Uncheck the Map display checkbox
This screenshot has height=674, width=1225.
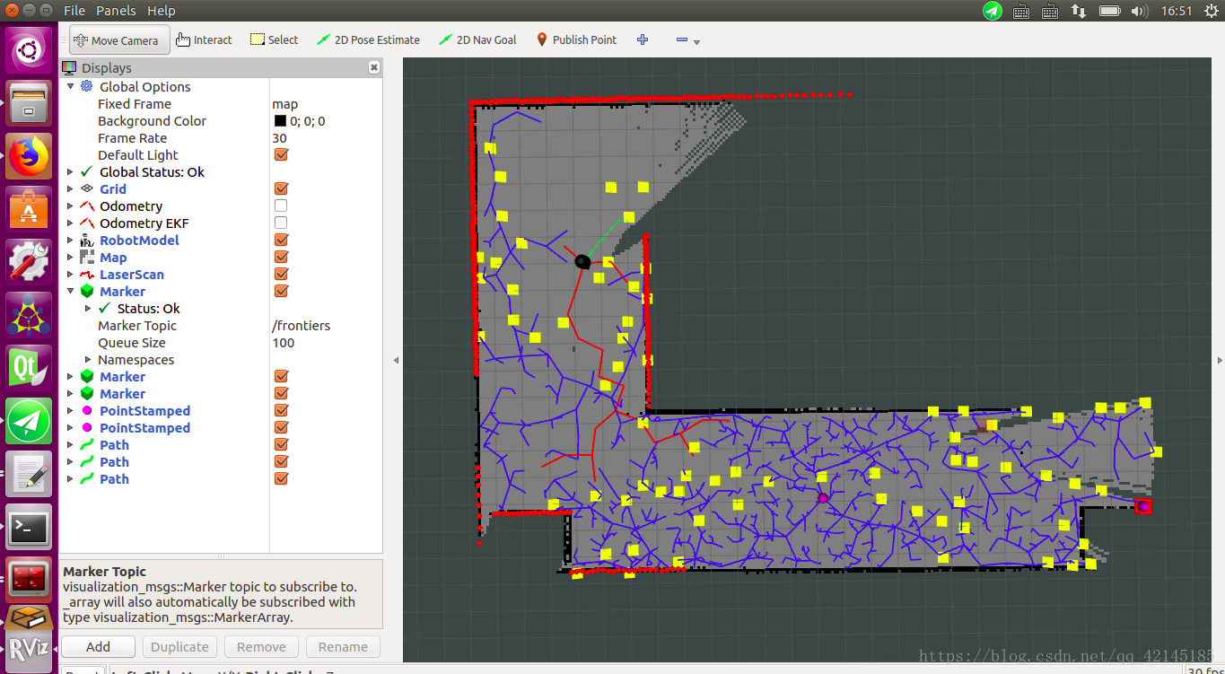point(281,258)
